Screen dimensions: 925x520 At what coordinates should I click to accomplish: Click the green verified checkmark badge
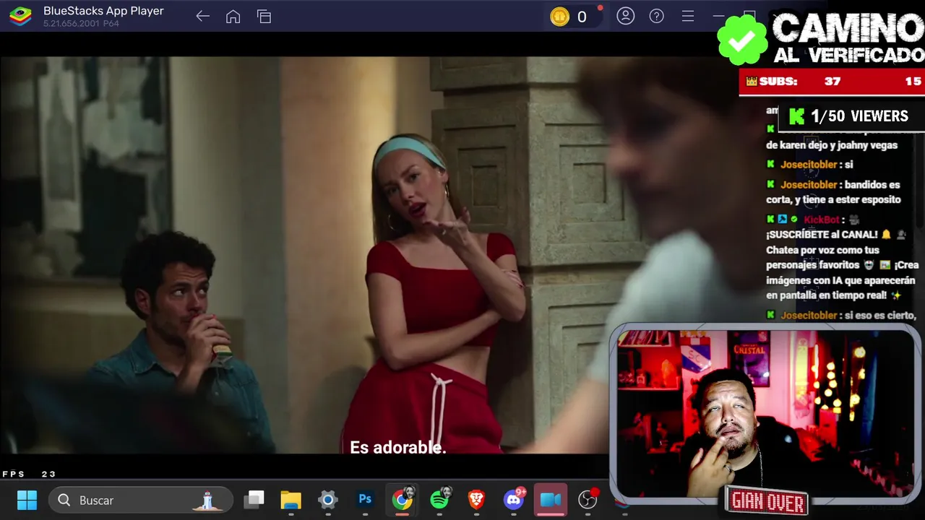click(741, 40)
